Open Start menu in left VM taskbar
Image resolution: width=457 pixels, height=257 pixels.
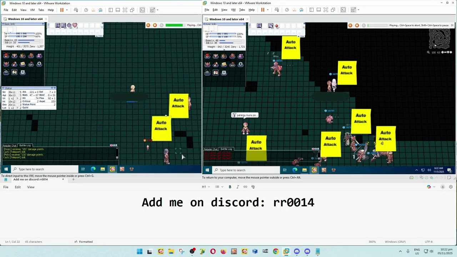coord(6,169)
